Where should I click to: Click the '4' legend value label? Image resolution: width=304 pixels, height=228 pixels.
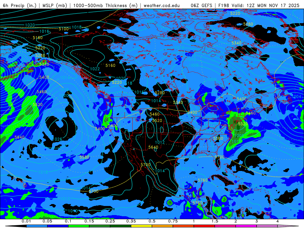[277, 221]
